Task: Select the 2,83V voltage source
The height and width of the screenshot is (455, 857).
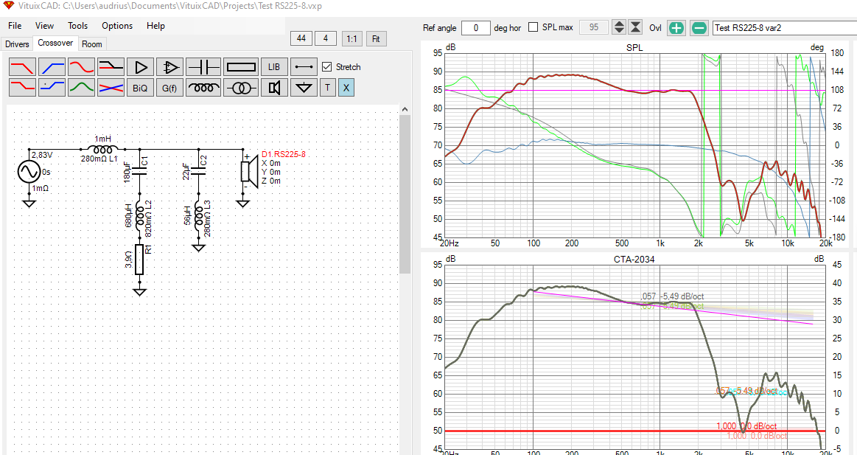Action: (29, 172)
